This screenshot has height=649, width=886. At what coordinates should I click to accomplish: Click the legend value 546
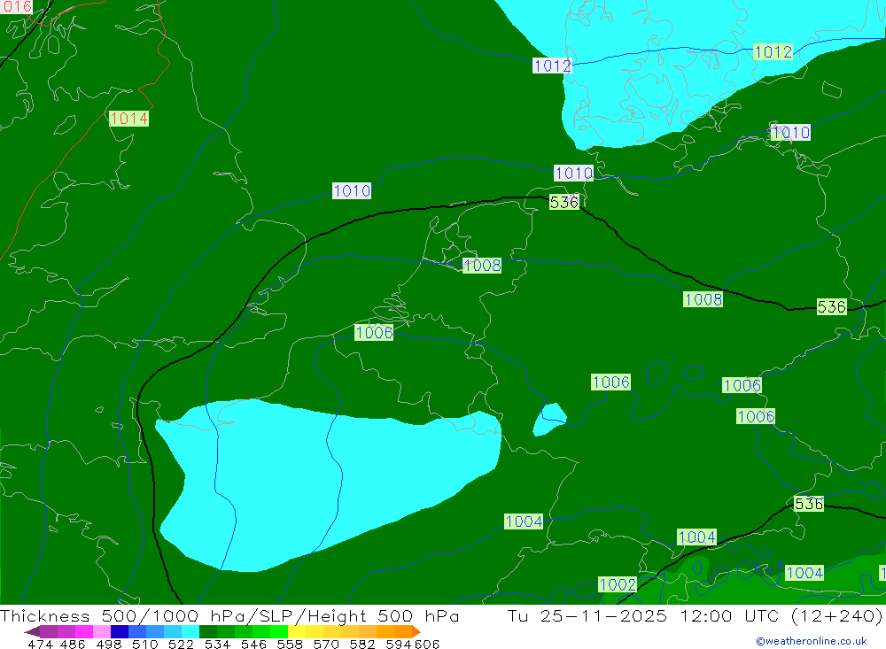(253, 644)
